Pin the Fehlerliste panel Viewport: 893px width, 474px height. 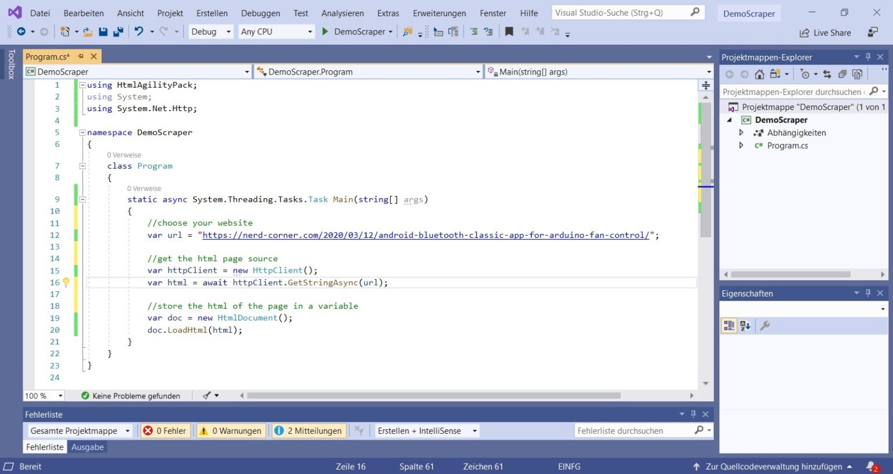click(693, 414)
